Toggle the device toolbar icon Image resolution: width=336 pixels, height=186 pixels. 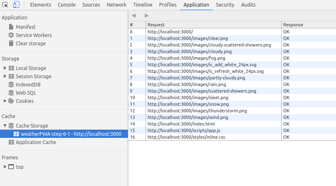(x=16, y=5)
